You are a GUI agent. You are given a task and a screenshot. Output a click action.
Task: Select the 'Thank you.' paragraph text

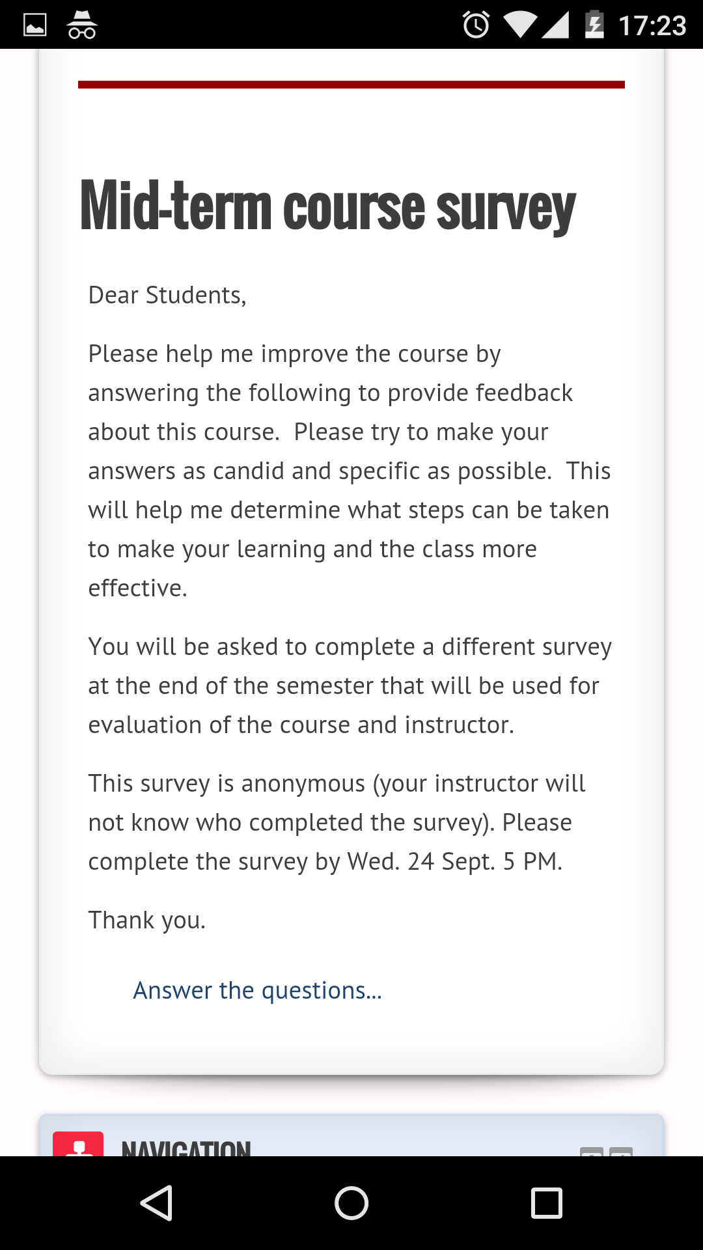(146, 919)
